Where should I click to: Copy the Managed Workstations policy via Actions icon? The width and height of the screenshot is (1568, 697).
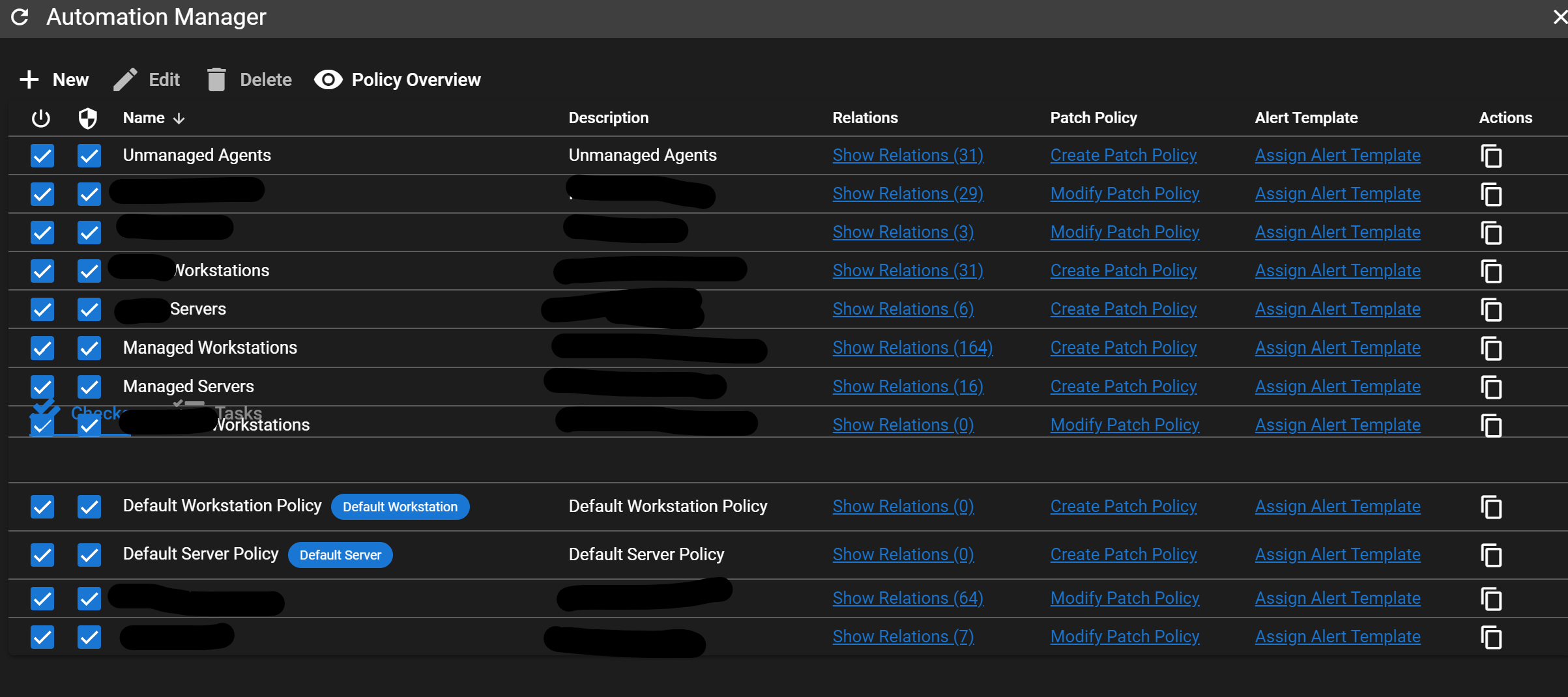(x=1492, y=348)
